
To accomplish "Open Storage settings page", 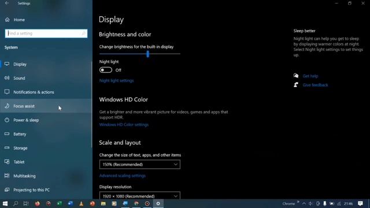I will point(46,148).
